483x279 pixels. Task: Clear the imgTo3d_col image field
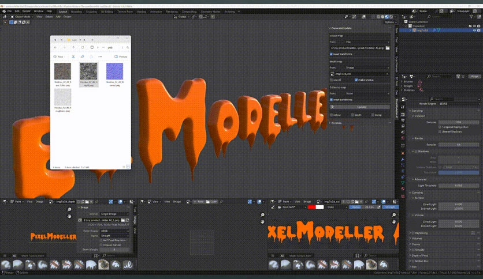click(x=387, y=74)
